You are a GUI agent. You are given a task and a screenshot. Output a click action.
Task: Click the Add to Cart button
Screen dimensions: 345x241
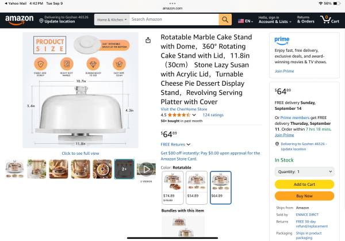pyautogui.click(x=304, y=184)
